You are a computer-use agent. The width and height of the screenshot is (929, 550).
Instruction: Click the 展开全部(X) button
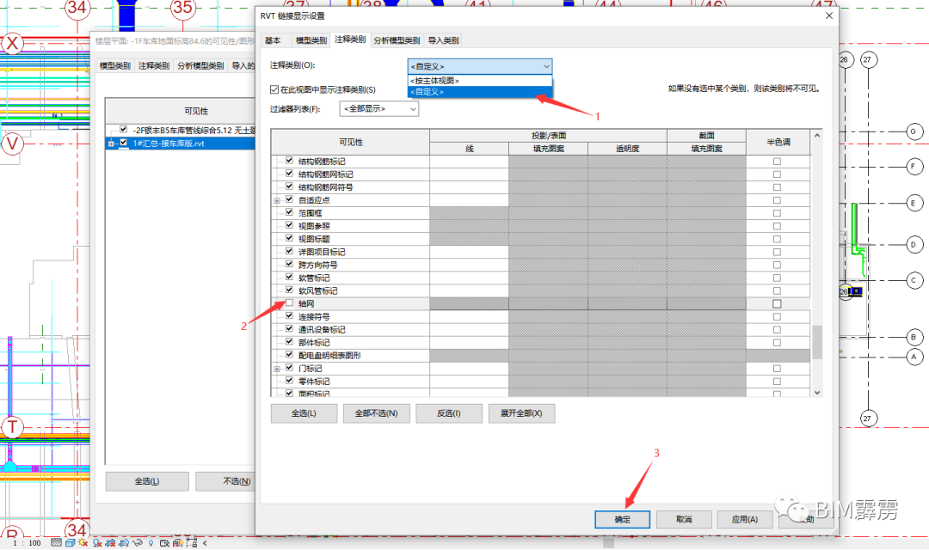click(521, 413)
